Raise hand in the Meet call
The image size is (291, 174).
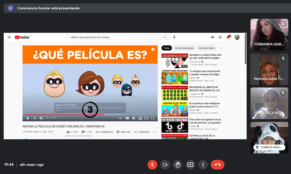click(178, 165)
